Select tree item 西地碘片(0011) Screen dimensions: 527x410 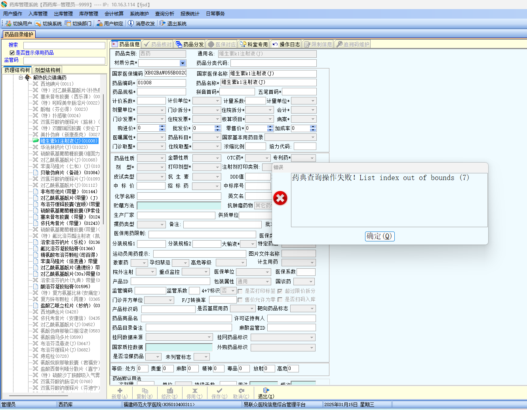click(57, 84)
